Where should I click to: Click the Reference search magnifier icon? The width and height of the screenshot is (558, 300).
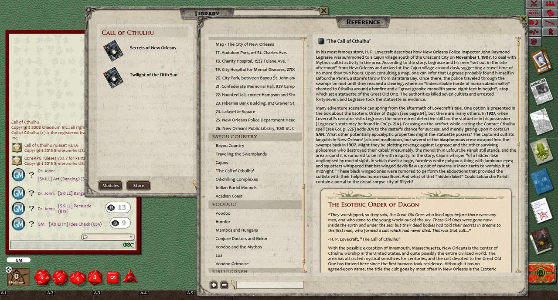233,285
